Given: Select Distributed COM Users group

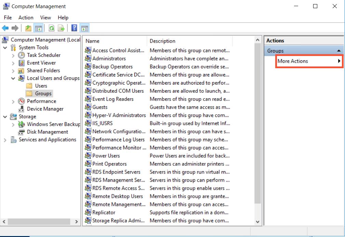Looking at the screenshot, I should pyautogui.click(x=118, y=91).
